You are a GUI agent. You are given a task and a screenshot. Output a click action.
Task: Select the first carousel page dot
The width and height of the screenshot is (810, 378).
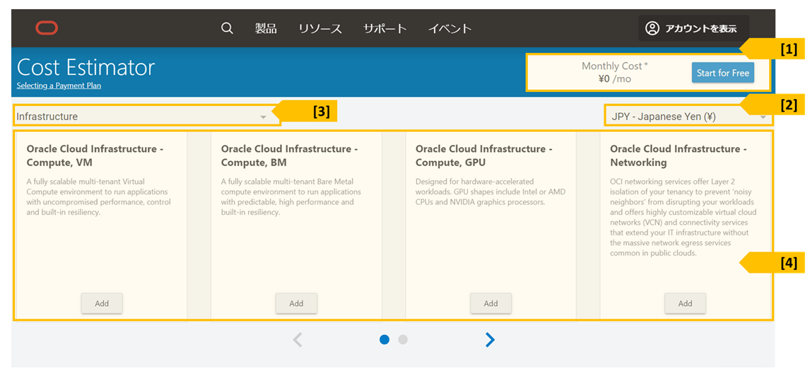point(385,339)
